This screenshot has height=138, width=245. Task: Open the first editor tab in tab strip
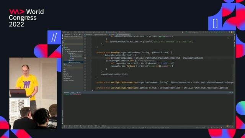88,34
